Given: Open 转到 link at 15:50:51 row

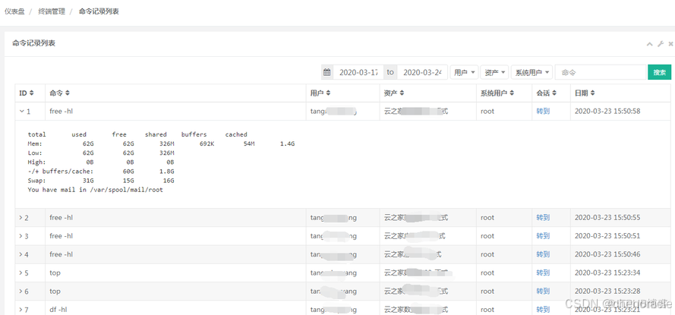Looking at the screenshot, I should point(543,236).
